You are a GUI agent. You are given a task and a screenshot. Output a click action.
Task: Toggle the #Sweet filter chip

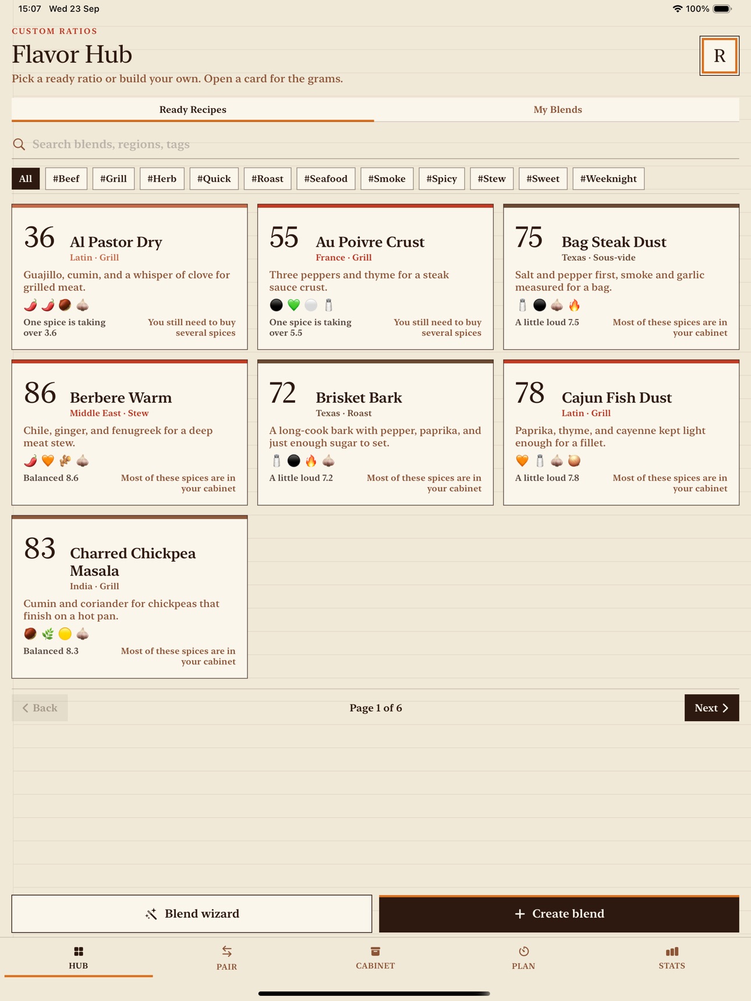[x=543, y=179]
